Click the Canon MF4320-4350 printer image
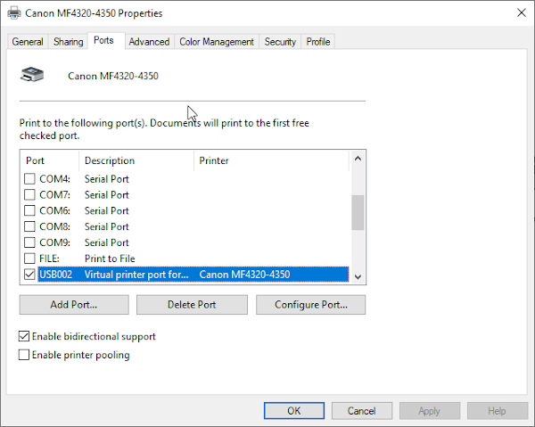 point(32,76)
